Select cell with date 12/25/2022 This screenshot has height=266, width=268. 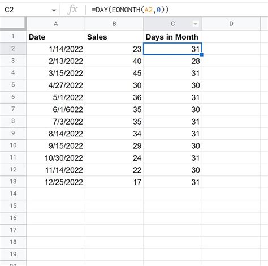click(x=56, y=182)
